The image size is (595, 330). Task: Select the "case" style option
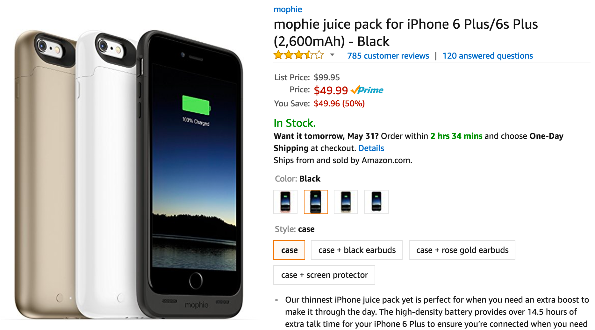(x=289, y=250)
